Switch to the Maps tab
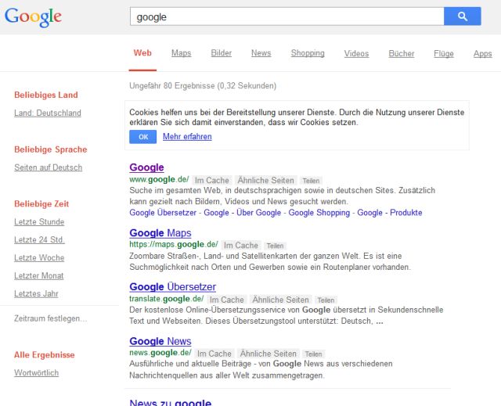 181,53
